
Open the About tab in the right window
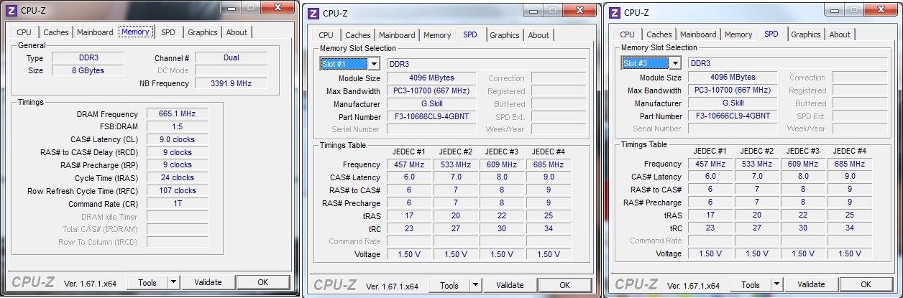840,34
